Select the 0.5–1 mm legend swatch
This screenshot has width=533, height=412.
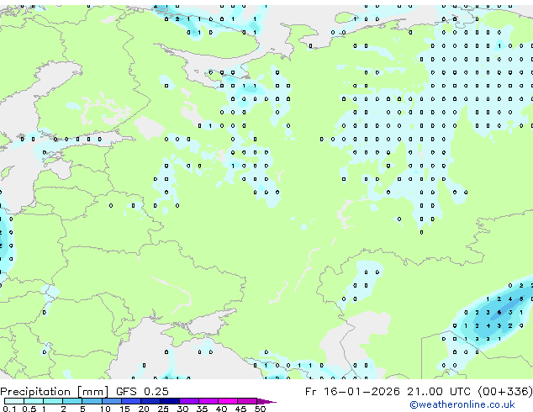click(x=34, y=401)
